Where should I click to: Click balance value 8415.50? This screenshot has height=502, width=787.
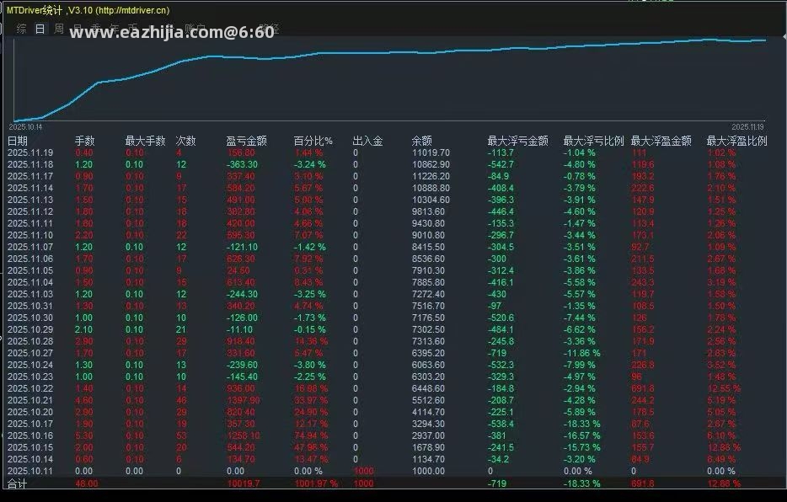[428, 247]
